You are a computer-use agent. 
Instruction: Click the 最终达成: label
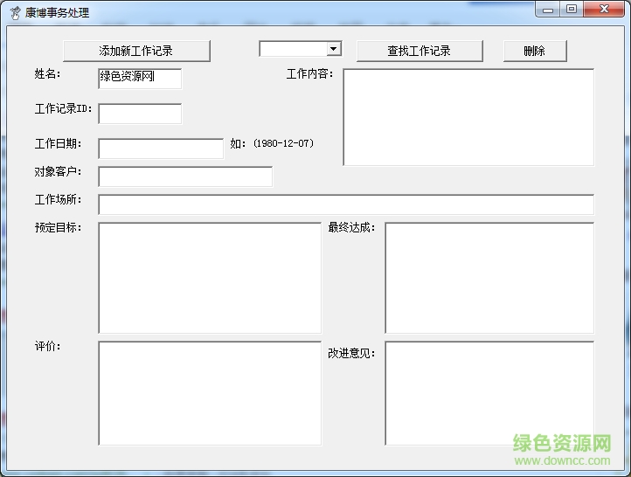click(x=351, y=228)
